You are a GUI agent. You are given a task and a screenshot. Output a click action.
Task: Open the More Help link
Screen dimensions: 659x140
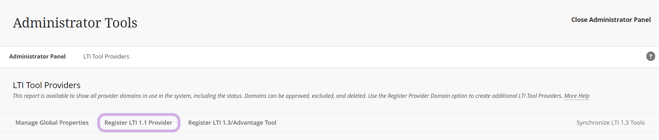pyautogui.click(x=576, y=96)
